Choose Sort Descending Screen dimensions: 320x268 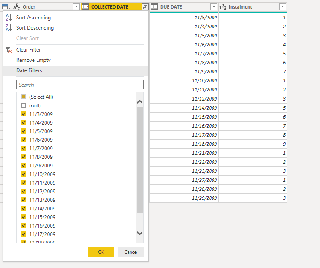point(35,28)
